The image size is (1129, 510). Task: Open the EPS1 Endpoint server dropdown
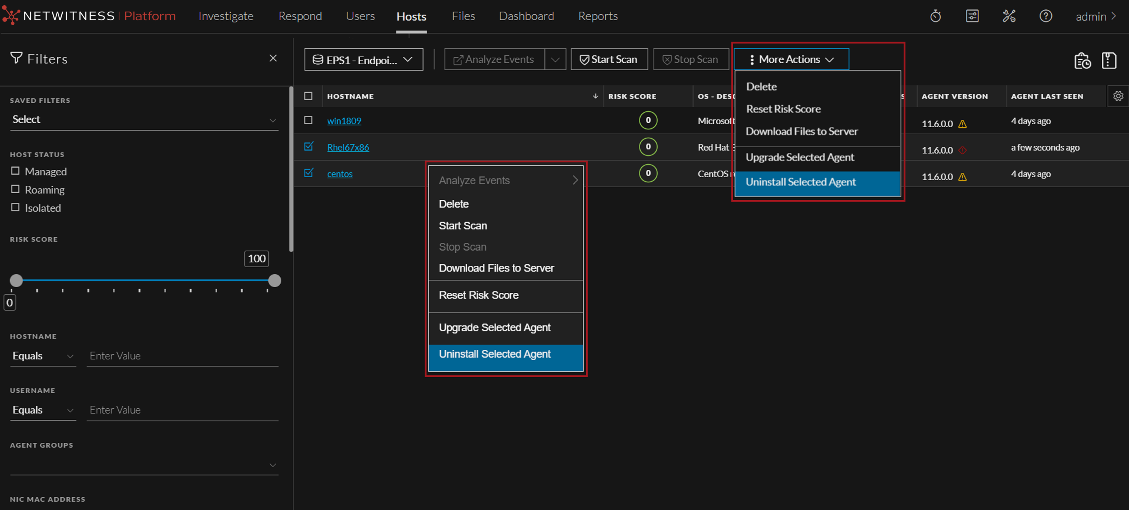(363, 60)
